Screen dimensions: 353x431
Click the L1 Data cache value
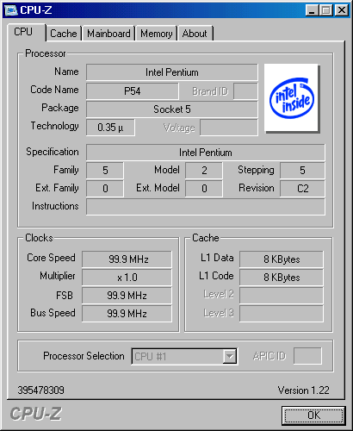(282, 259)
